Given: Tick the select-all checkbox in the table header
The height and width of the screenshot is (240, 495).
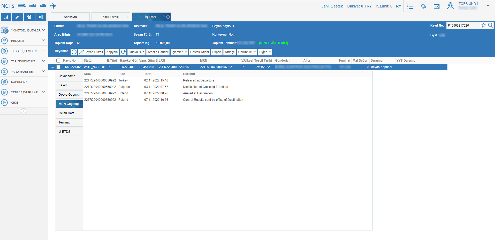Looking at the screenshot, I should click(58, 61).
